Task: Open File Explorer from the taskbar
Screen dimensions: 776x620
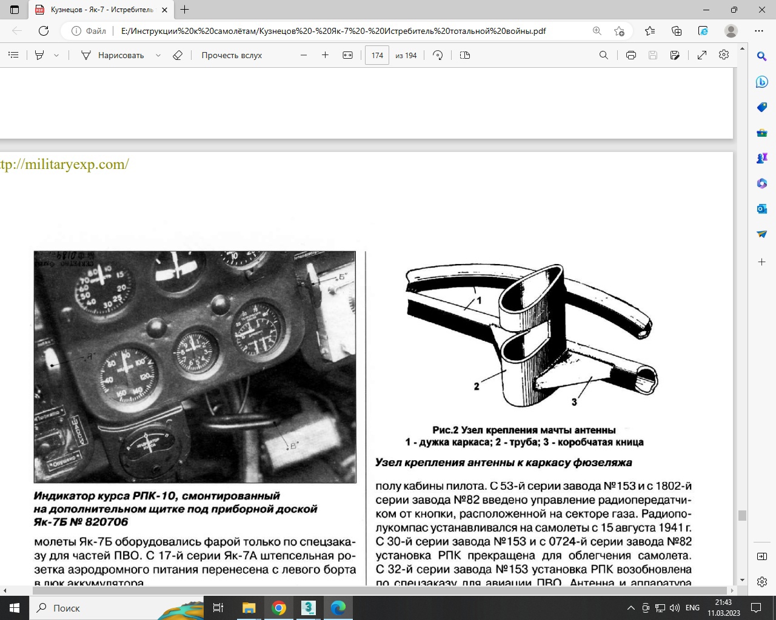Action: (x=249, y=608)
